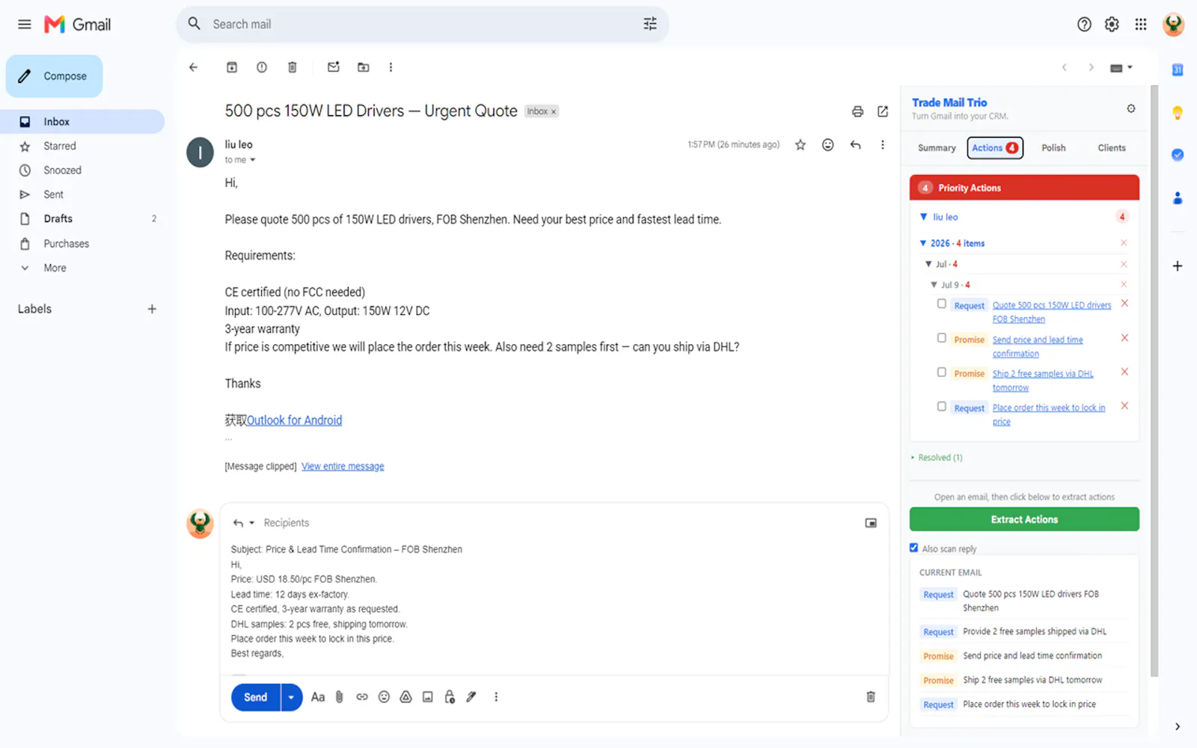Screen dimensions: 1197x748
Task: Create a new label plus icon
Action: click(x=152, y=309)
